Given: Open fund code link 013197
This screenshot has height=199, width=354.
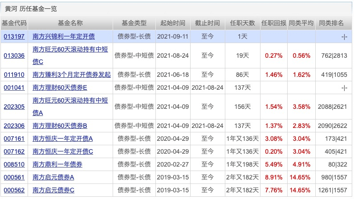Looking at the screenshot, I should click(x=14, y=36).
